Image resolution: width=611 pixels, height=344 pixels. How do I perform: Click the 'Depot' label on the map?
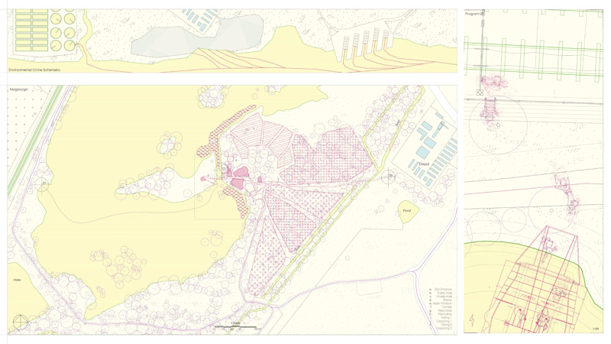point(424,164)
